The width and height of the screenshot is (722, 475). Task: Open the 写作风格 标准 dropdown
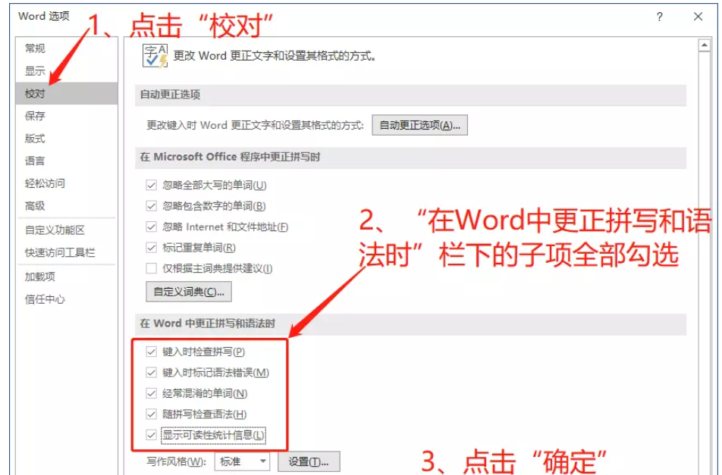coord(242,461)
